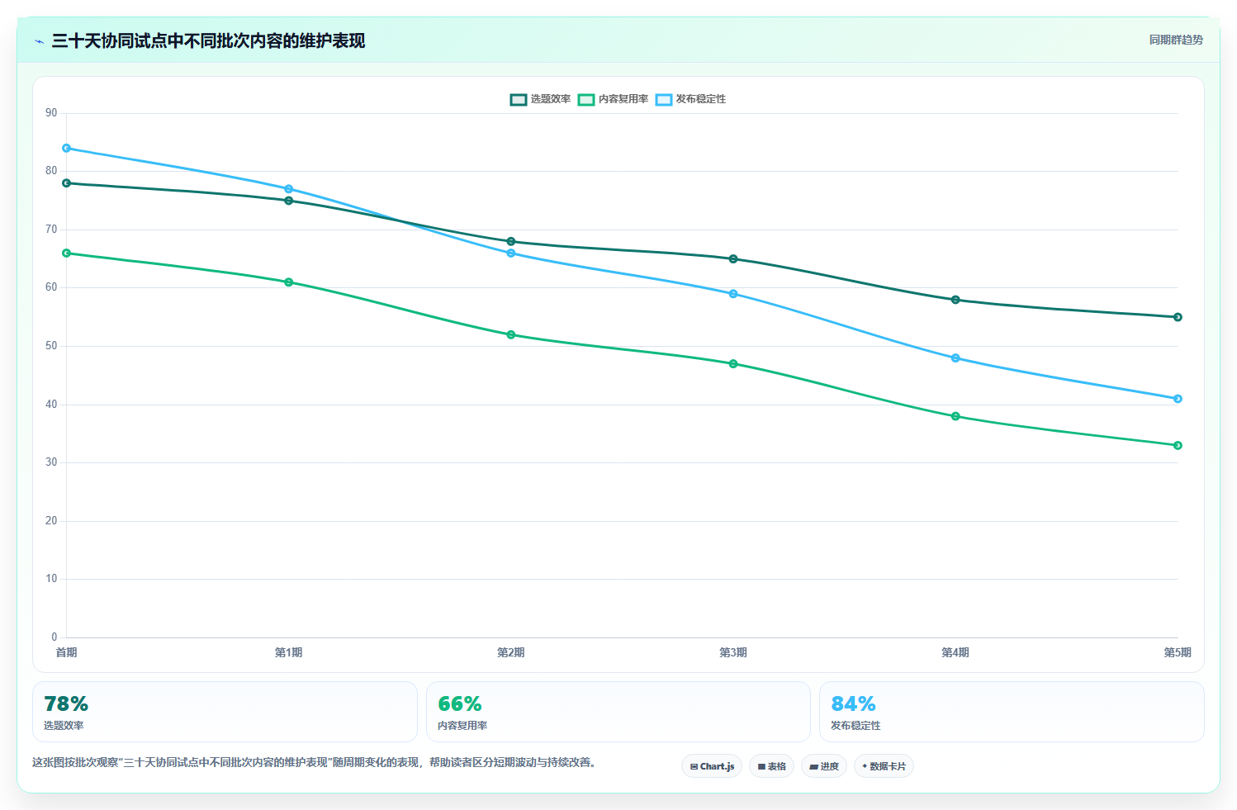
Task: Select the 84% 发布稳定性 card
Action: coord(1012,712)
